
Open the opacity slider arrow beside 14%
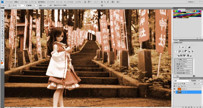coord(37,5)
